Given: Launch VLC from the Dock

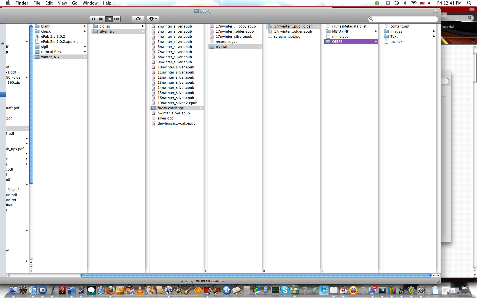Looking at the screenshot, I should [x=140, y=290].
